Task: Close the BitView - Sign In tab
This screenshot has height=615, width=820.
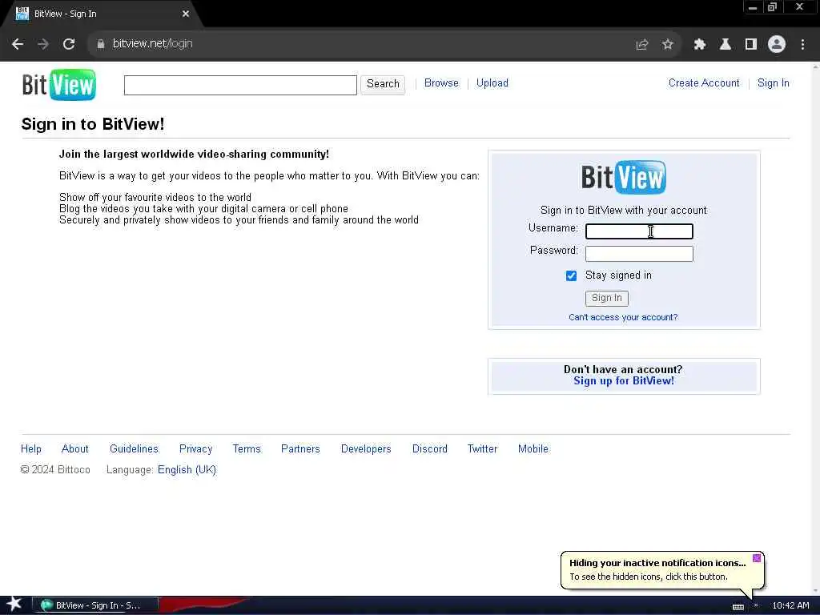Action: [186, 14]
